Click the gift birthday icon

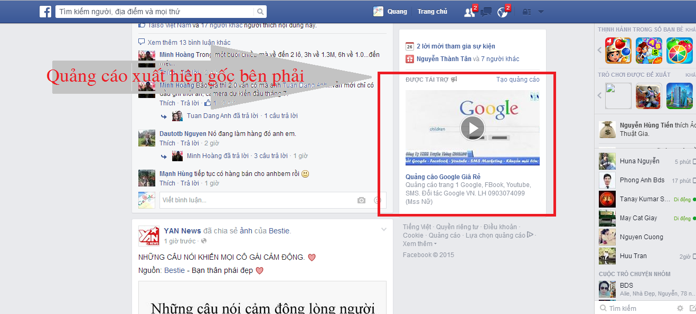coord(409,59)
